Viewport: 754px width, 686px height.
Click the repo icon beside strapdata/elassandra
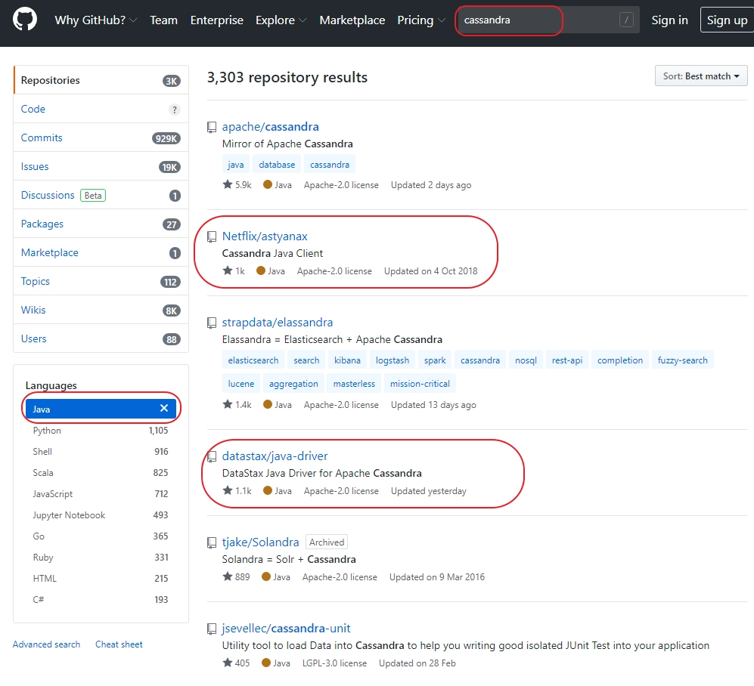[x=212, y=323]
